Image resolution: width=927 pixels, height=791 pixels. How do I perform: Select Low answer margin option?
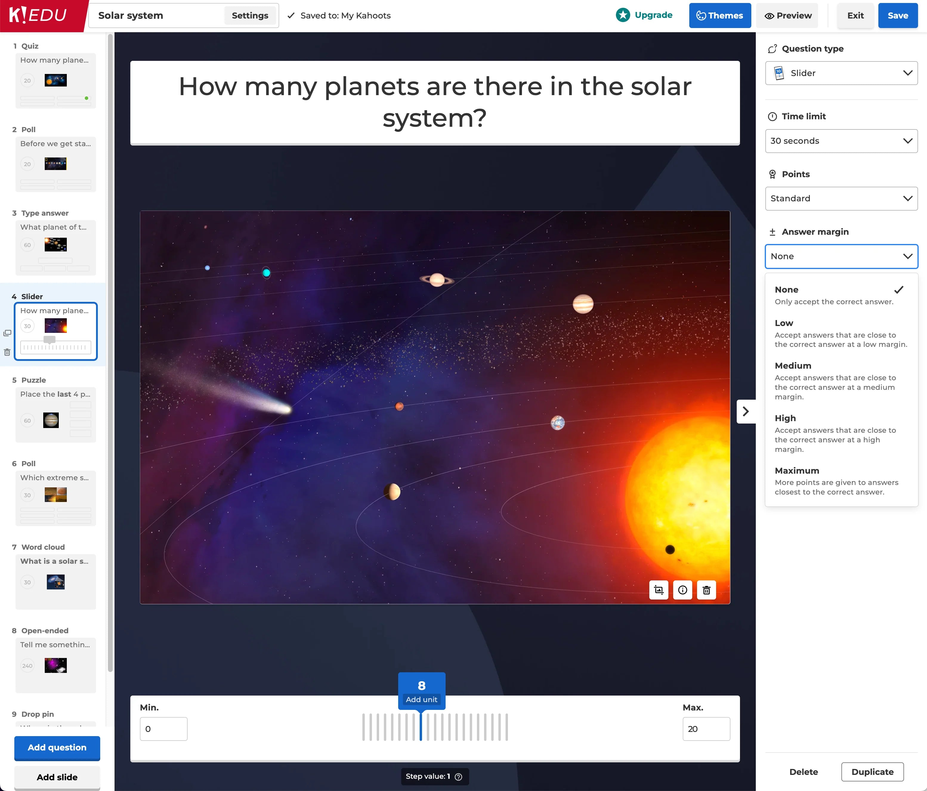(841, 333)
